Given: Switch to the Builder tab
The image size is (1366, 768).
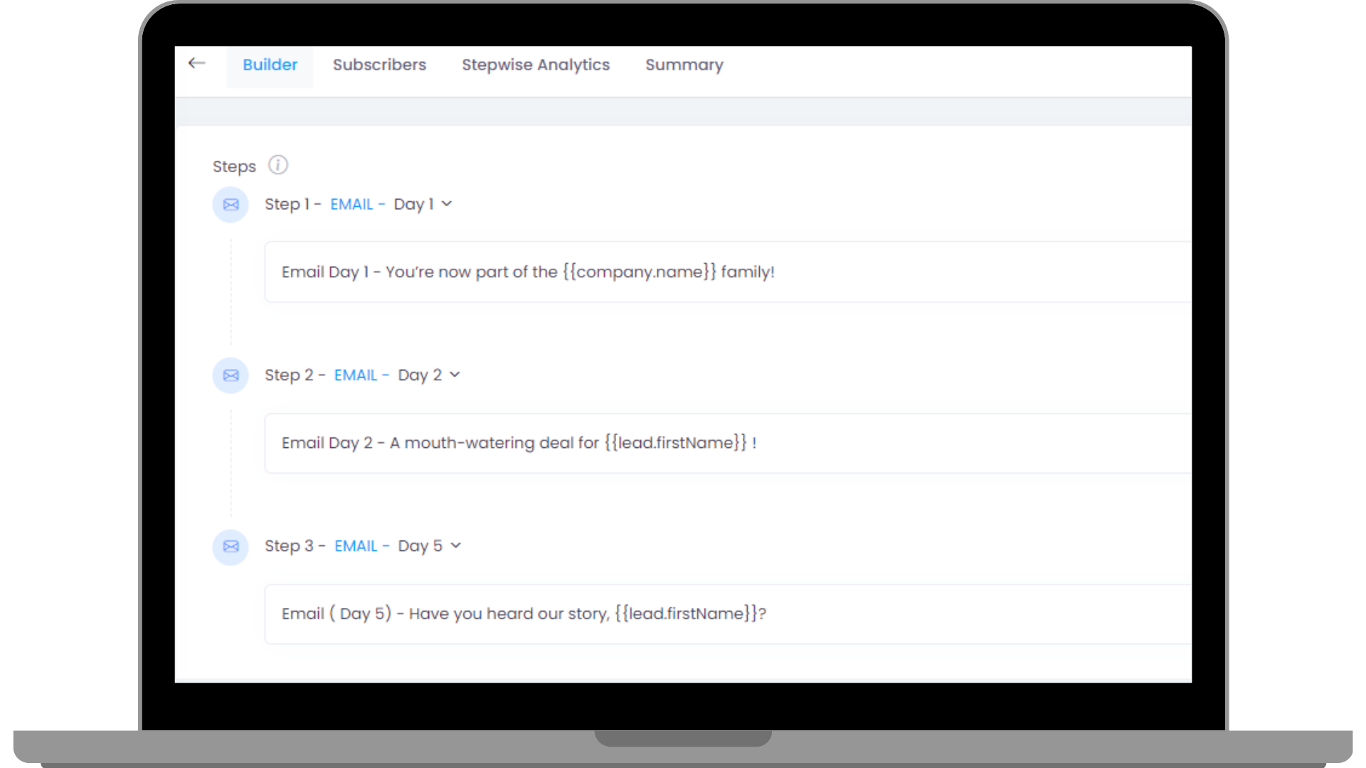Looking at the screenshot, I should 270,65.
